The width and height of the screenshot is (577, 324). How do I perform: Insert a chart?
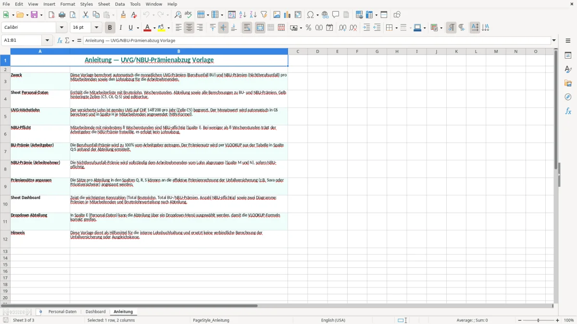288,15
